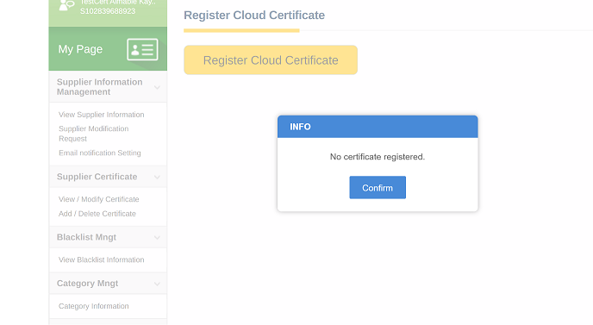Confirm the INFO dialog

[x=378, y=187]
